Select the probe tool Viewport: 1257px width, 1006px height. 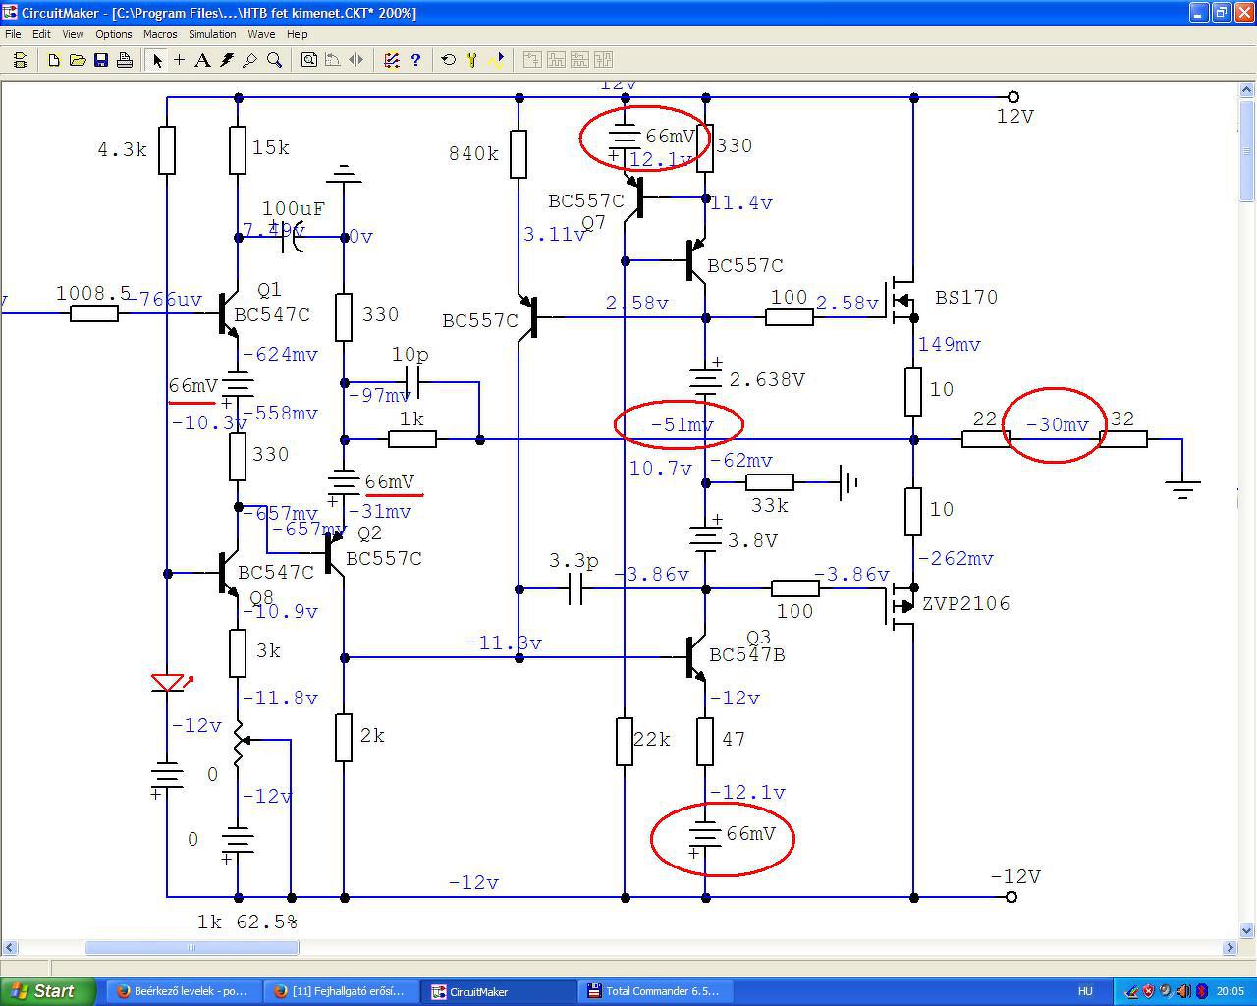pos(250,60)
